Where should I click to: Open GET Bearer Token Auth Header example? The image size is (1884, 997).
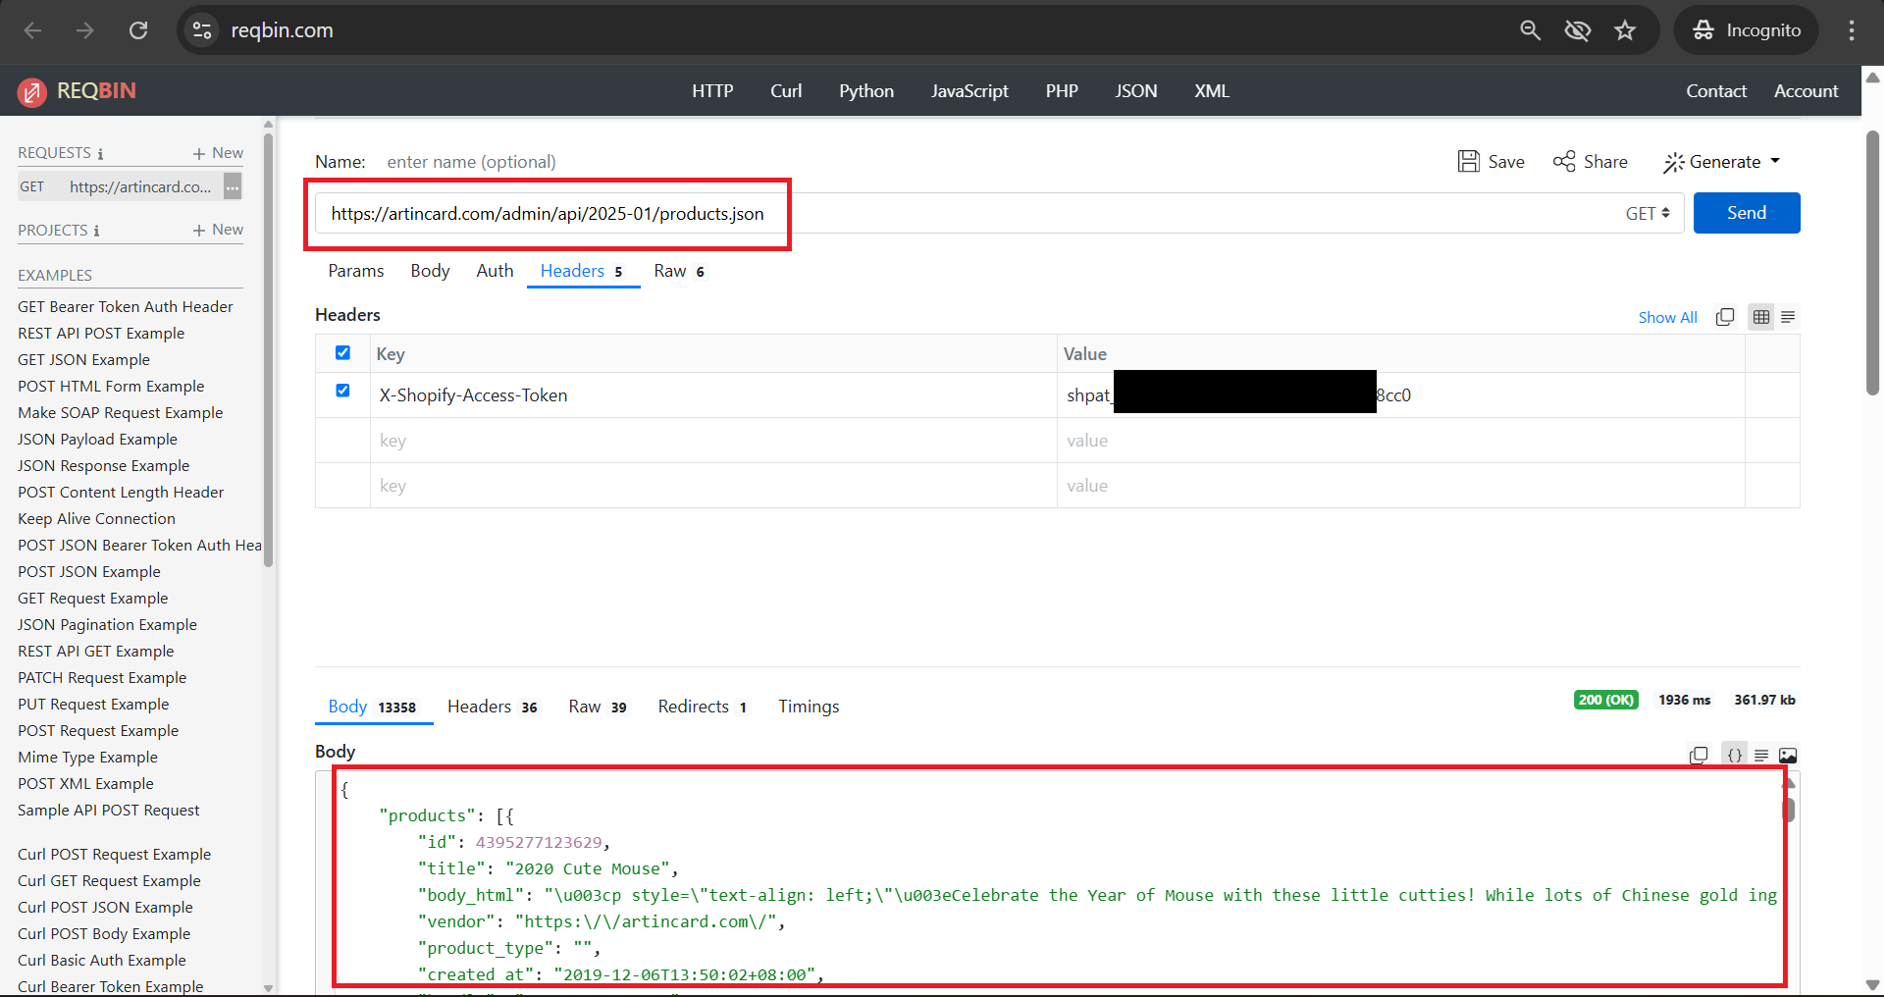point(126,307)
